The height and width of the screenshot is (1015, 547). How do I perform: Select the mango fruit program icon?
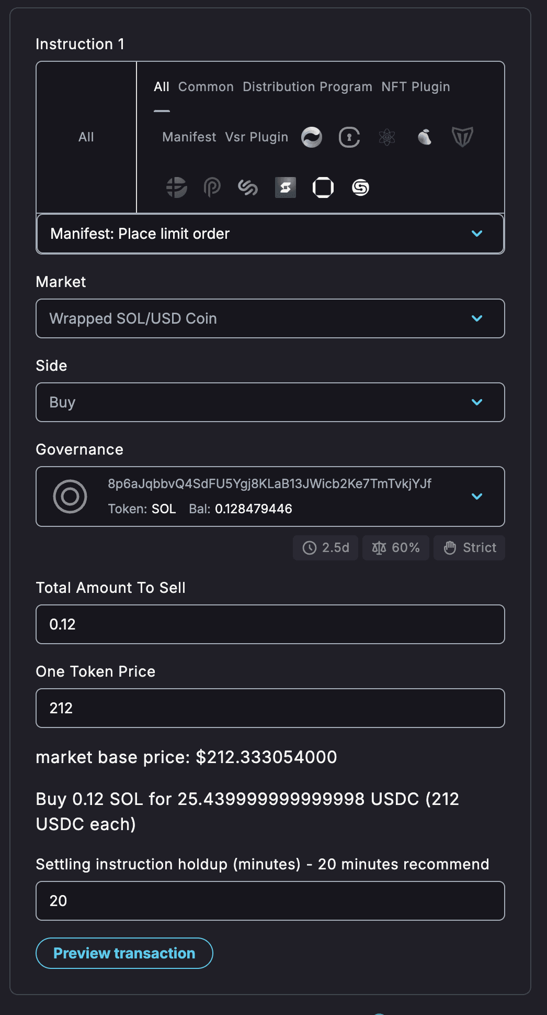[425, 137]
